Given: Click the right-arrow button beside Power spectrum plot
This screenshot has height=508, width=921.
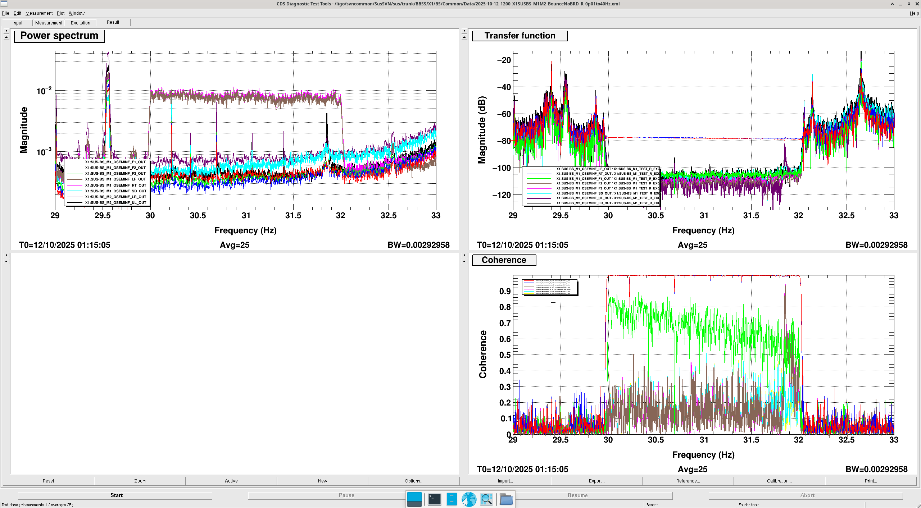Looking at the screenshot, I should (6, 31).
